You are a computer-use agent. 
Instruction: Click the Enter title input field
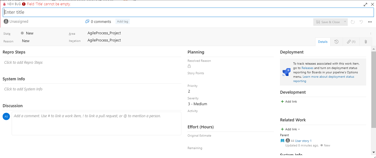coord(188,12)
